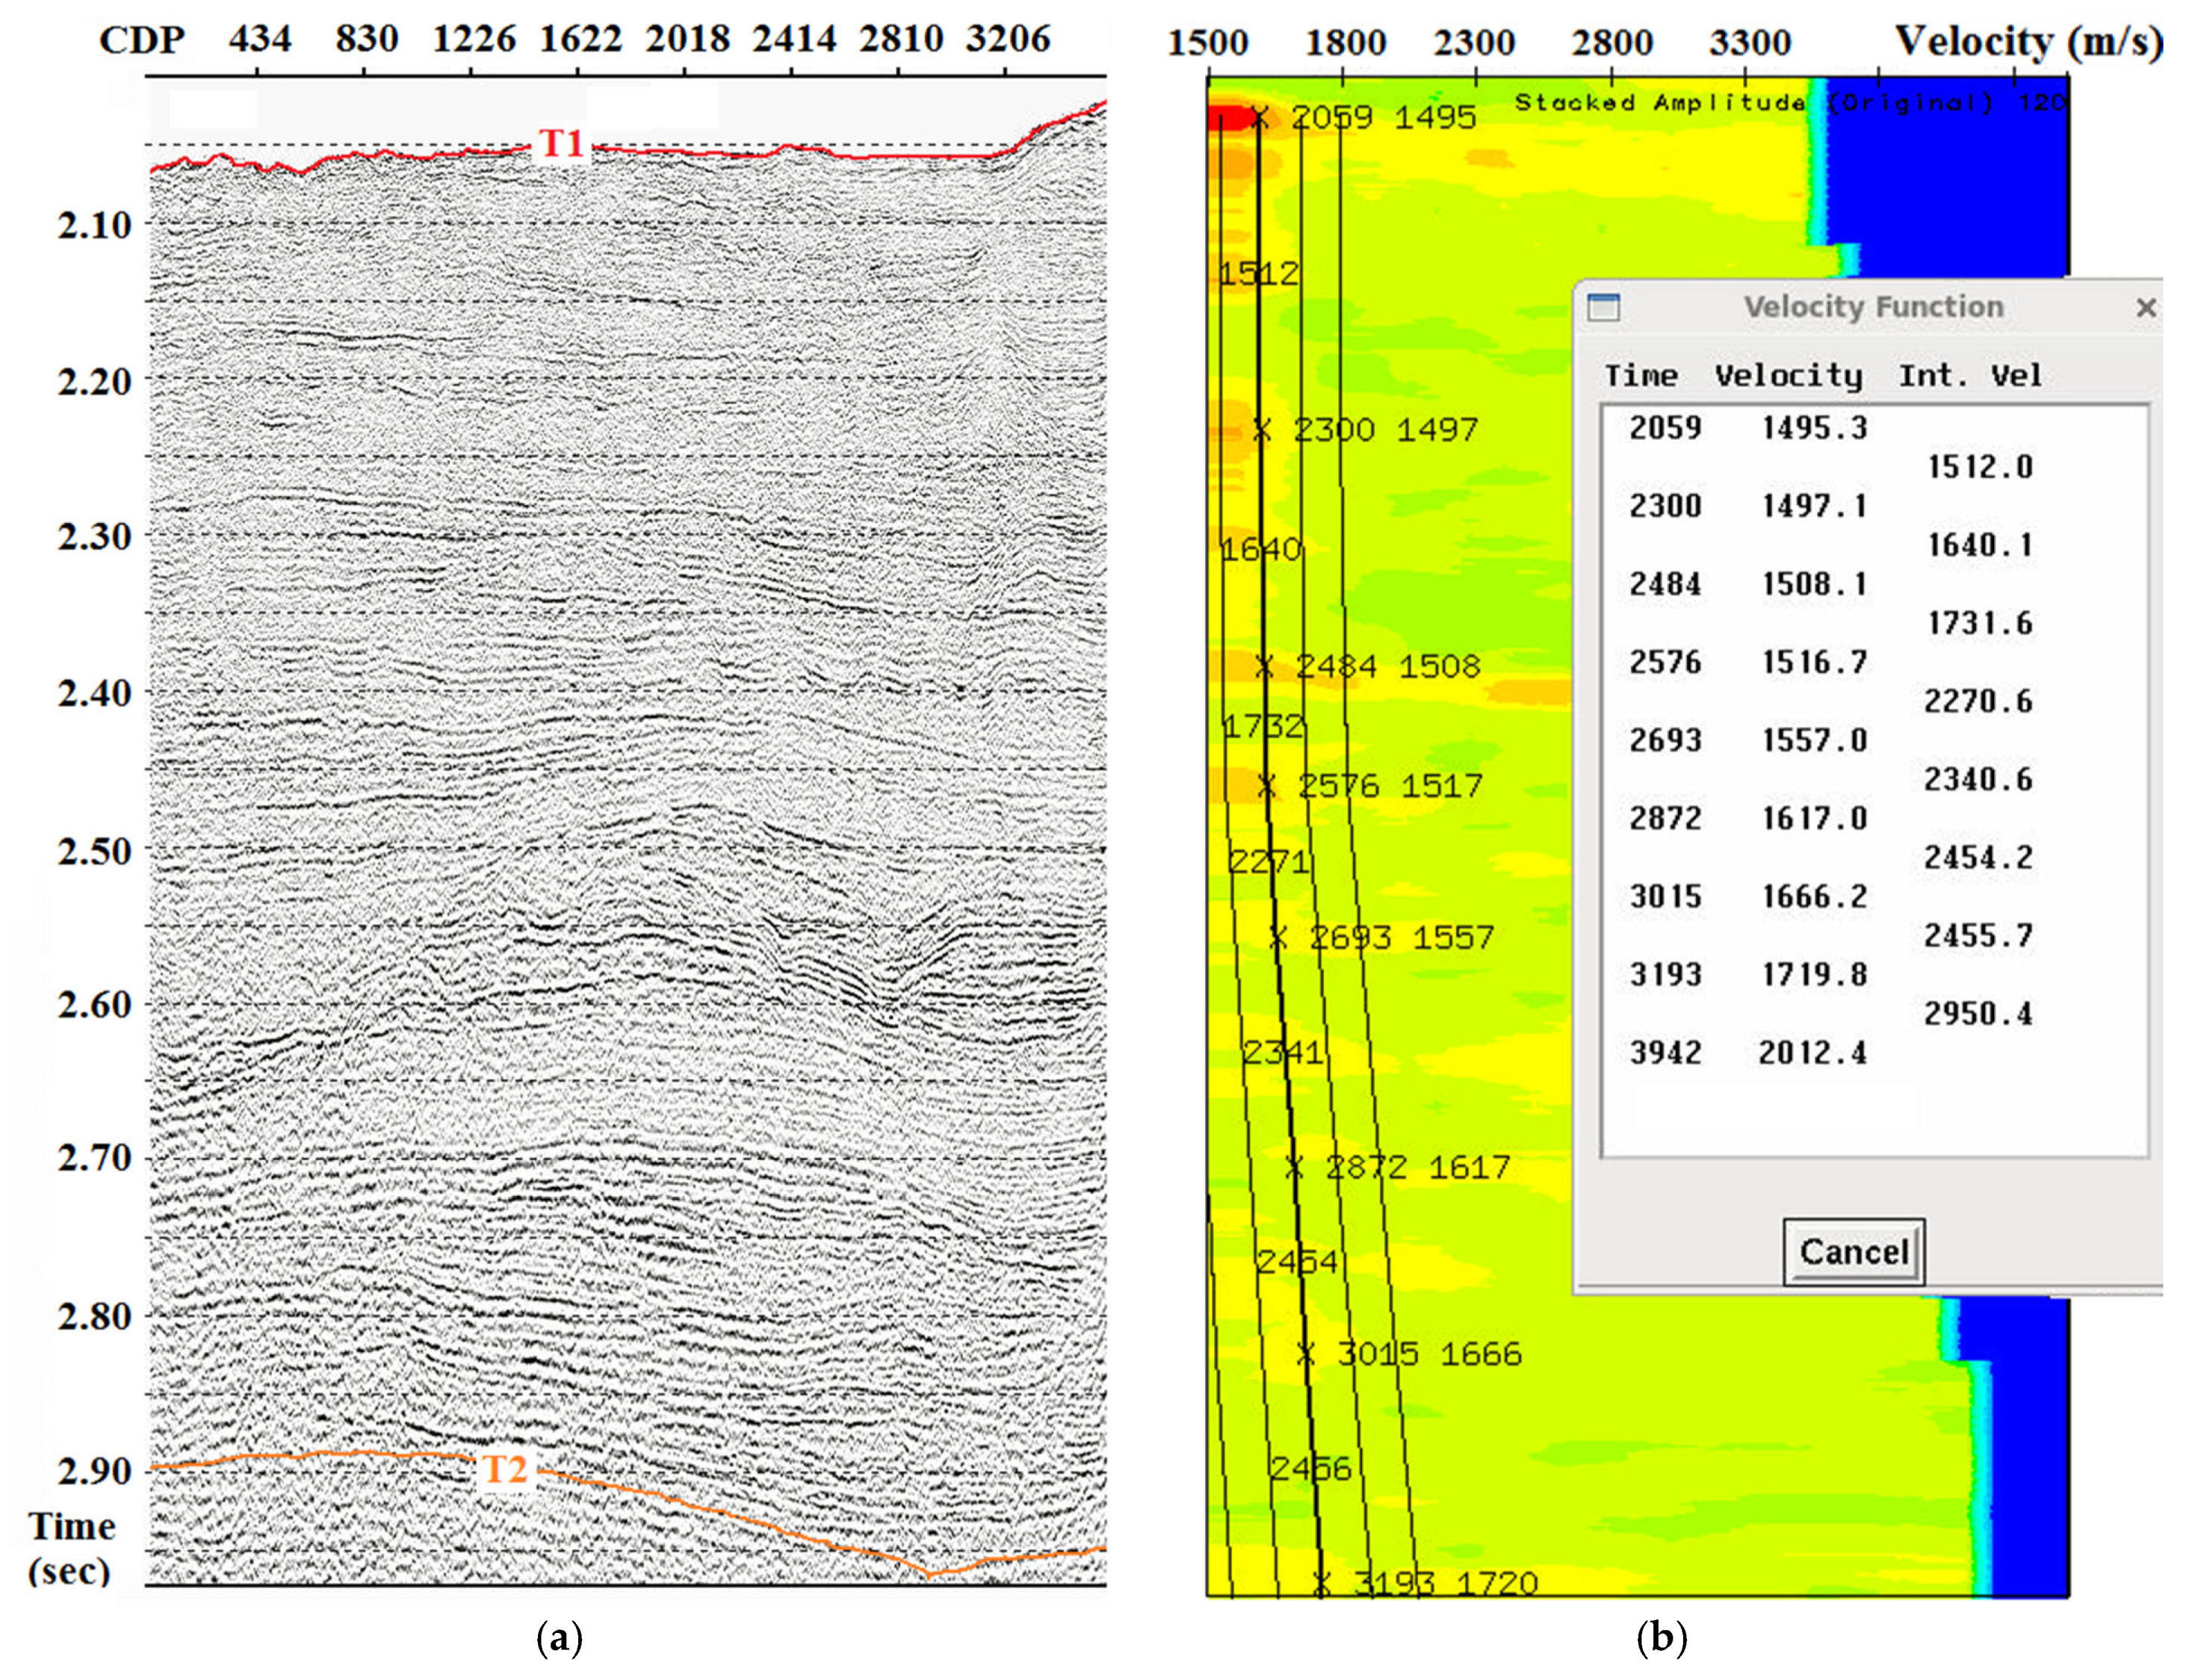This screenshot has width=2198, height=1680.
Task: Click the Time value 2484 in table
Action: (x=1665, y=584)
